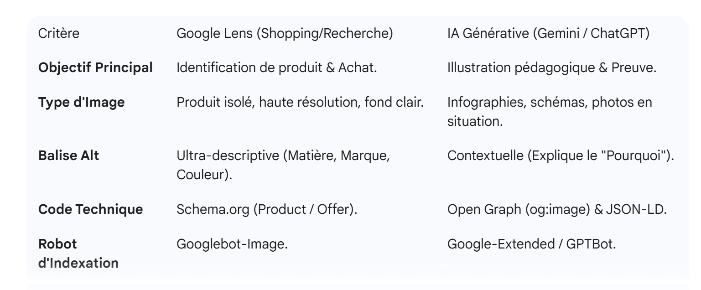Screen dimensions: 701x290
Task: Select the 'Google Lens (Shopping/Recherche)' header cell
Action: (285, 35)
